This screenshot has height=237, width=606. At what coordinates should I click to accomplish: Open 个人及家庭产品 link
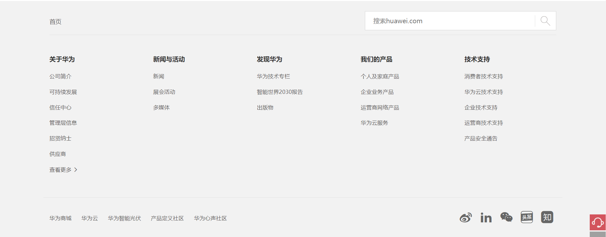[380, 76]
